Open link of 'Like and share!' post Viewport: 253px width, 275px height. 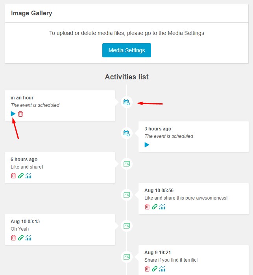pos(21,176)
